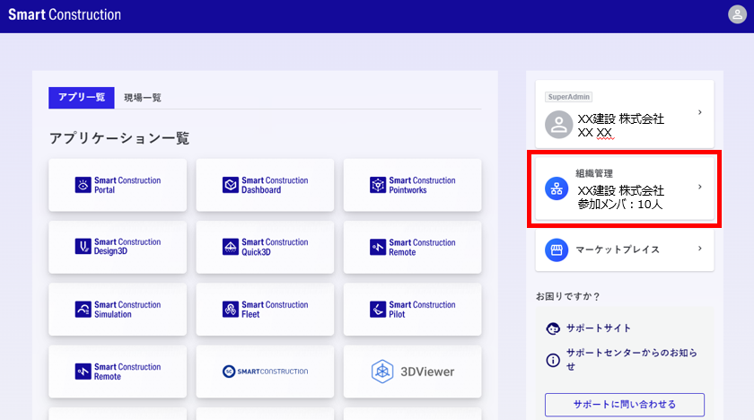Click the サポートに問い合わせる button

point(624,405)
